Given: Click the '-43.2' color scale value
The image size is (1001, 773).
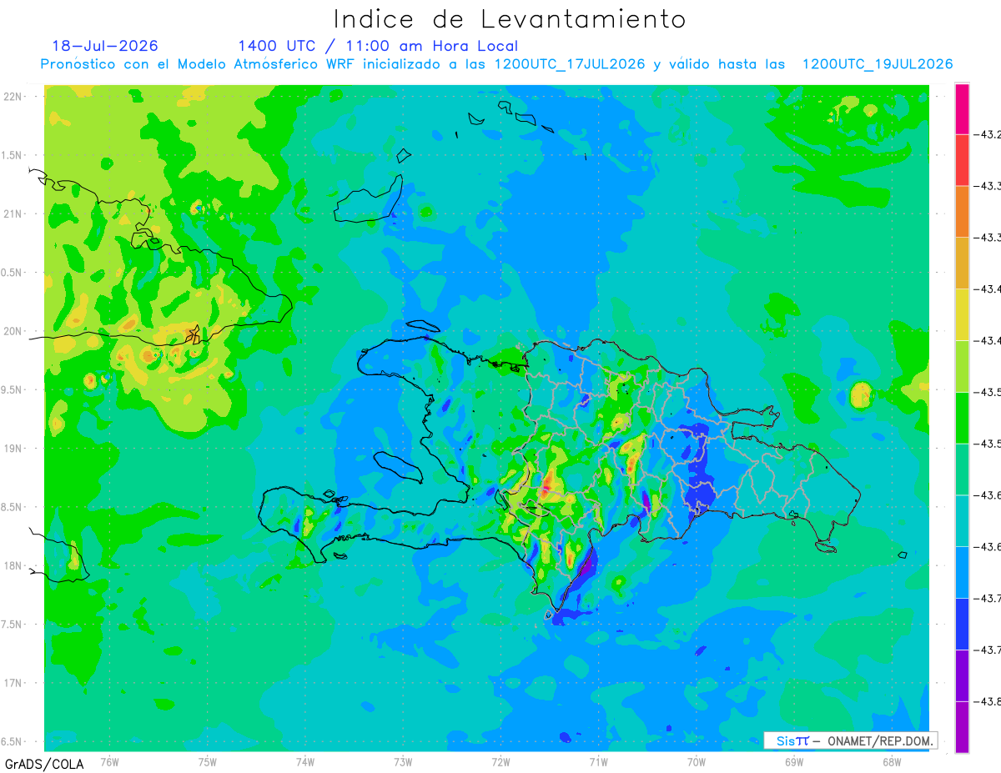Looking at the screenshot, I should pos(988,134).
